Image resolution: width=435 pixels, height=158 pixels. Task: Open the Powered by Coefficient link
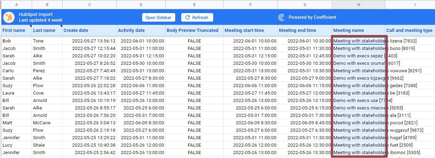(312, 17)
